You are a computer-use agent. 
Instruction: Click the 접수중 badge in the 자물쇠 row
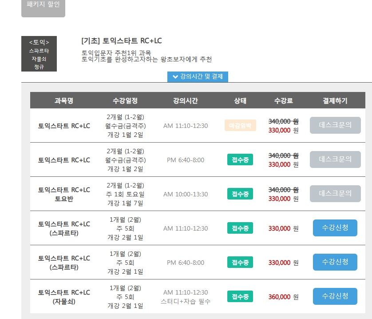240,297
